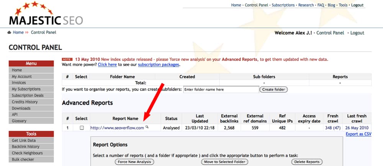Viewport: 383px width, 166px height.
Task: Click the Report Name column header
Action: point(125,119)
